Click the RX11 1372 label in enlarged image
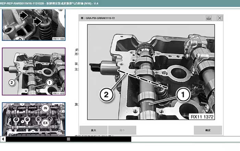 click(202, 117)
